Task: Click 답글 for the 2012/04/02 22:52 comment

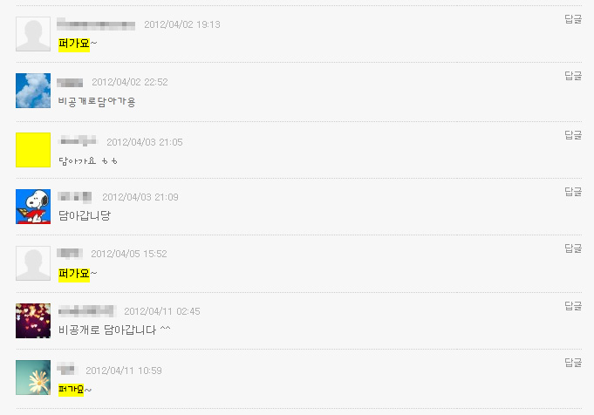Action: coord(573,76)
